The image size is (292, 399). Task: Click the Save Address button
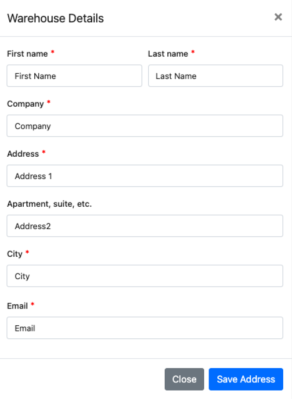pos(246,379)
